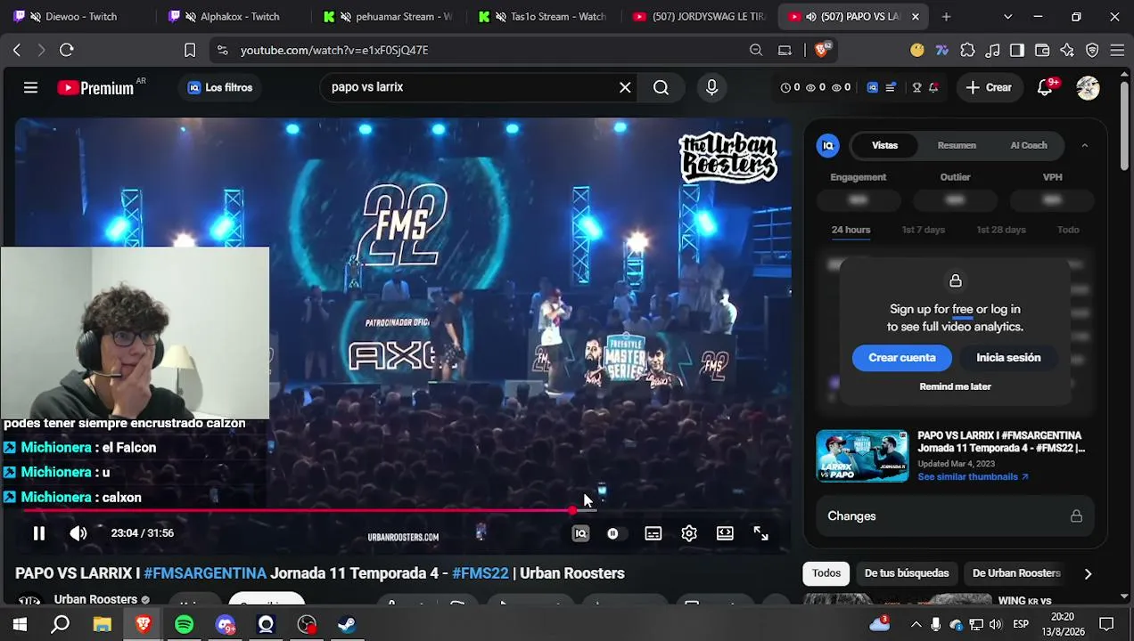Viewport: 1134px width, 641px height.
Task: Switch to the Resumen tab
Action: click(x=957, y=145)
